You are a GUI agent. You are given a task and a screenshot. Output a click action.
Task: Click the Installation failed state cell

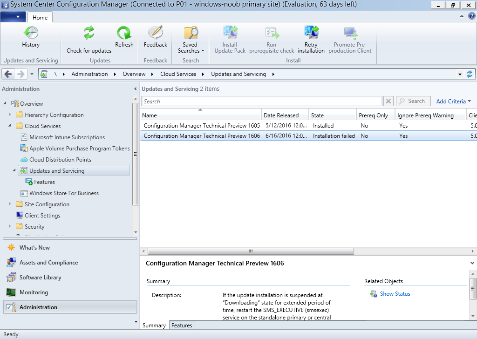point(334,136)
